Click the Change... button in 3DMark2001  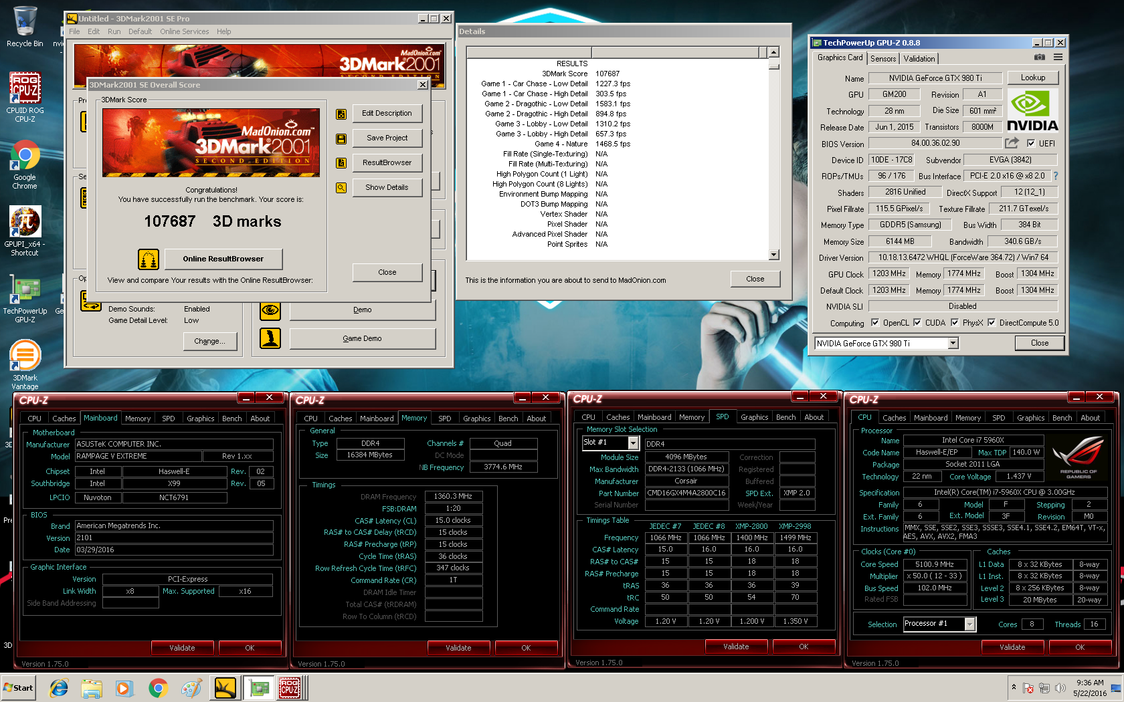coord(210,341)
